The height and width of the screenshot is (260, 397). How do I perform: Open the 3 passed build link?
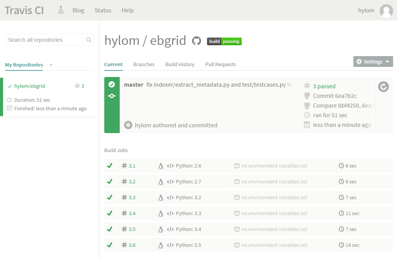[324, 86]
